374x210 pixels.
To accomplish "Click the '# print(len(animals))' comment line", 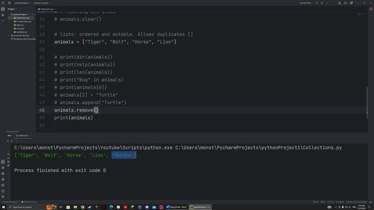I will click(83, 72).
